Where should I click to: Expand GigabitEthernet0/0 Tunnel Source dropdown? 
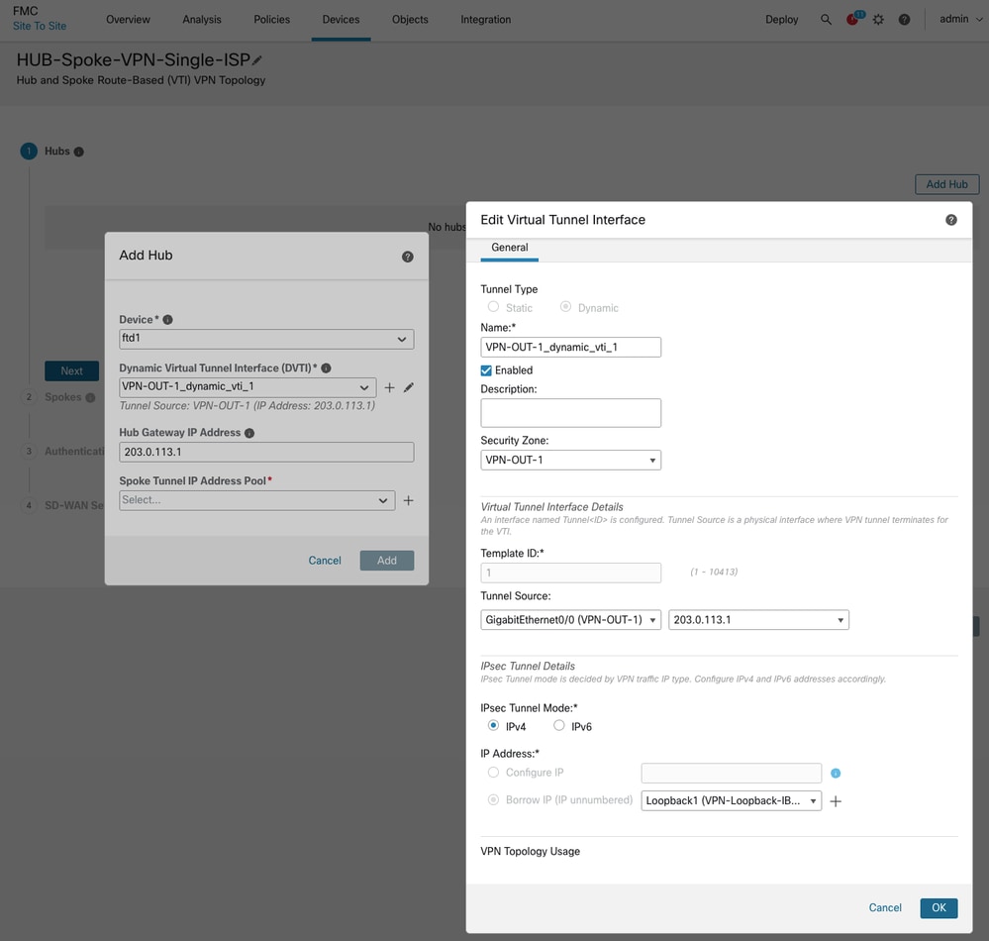(570, 620)
